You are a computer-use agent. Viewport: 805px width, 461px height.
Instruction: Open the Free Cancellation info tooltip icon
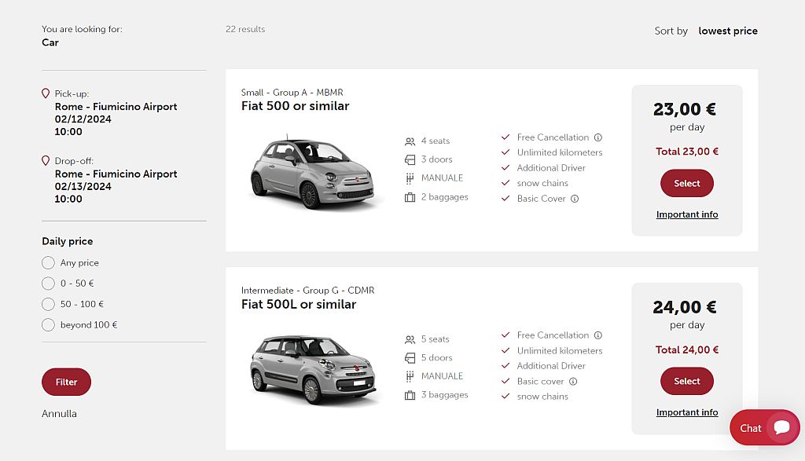pos(599,137)
